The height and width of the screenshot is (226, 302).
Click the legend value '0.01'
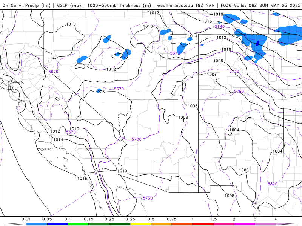[x=26, y=219]
